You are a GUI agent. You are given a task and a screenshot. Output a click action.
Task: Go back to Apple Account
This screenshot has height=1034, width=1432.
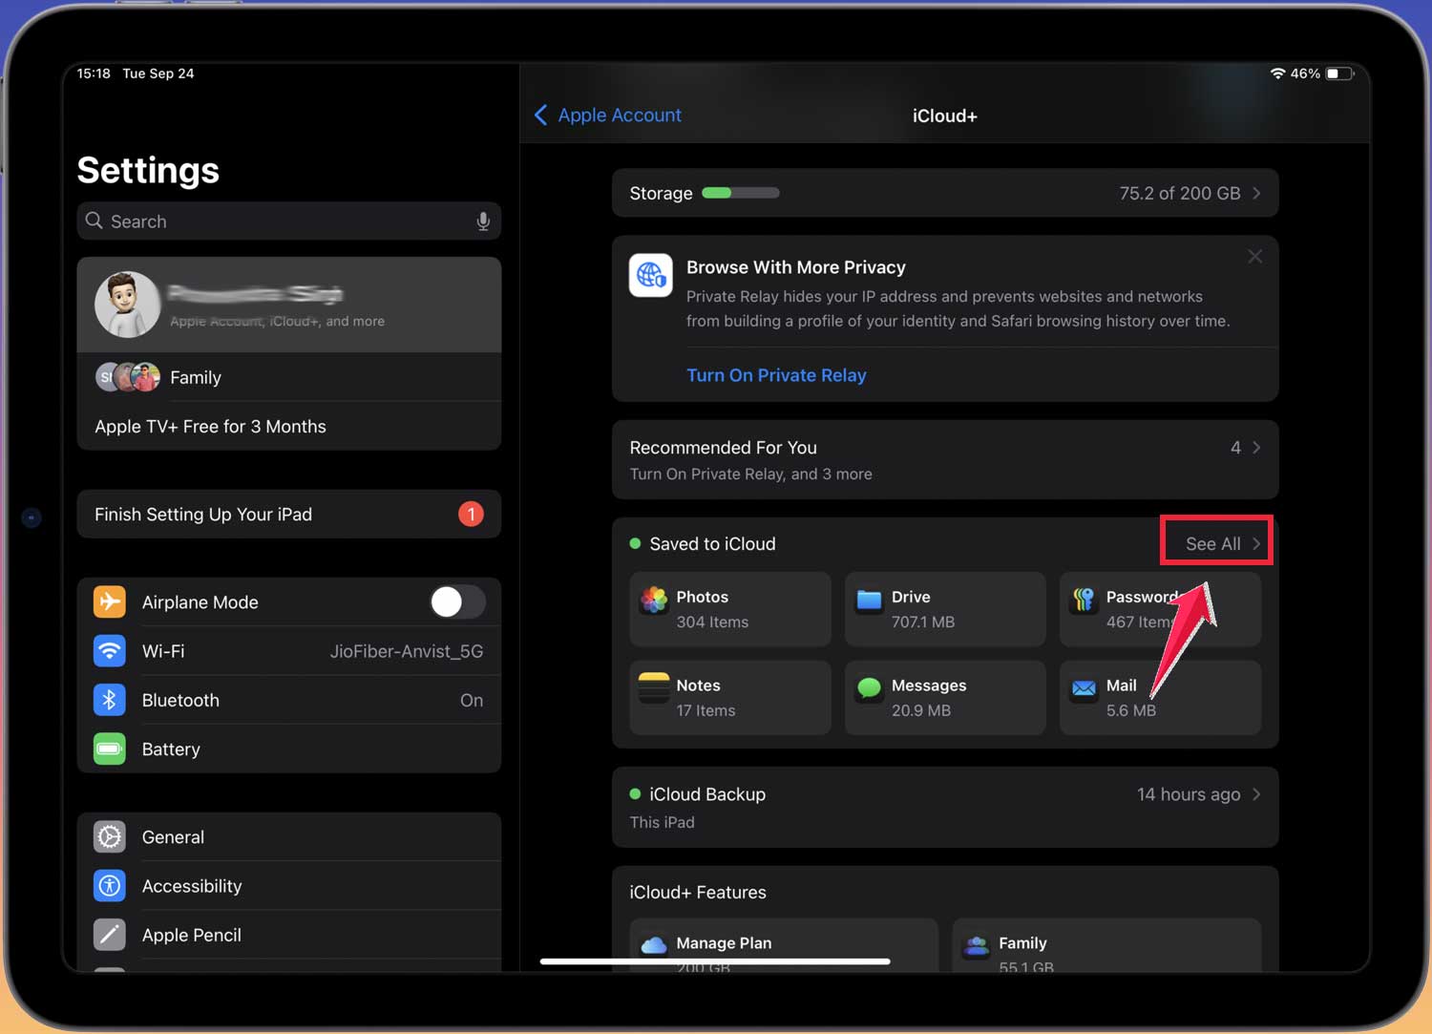[608, 116]
